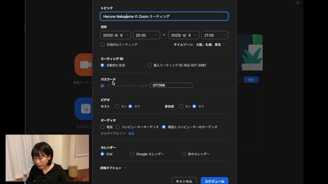Click the password field 077266
This screenshot has height=184, width=328.
pos(171,85)
